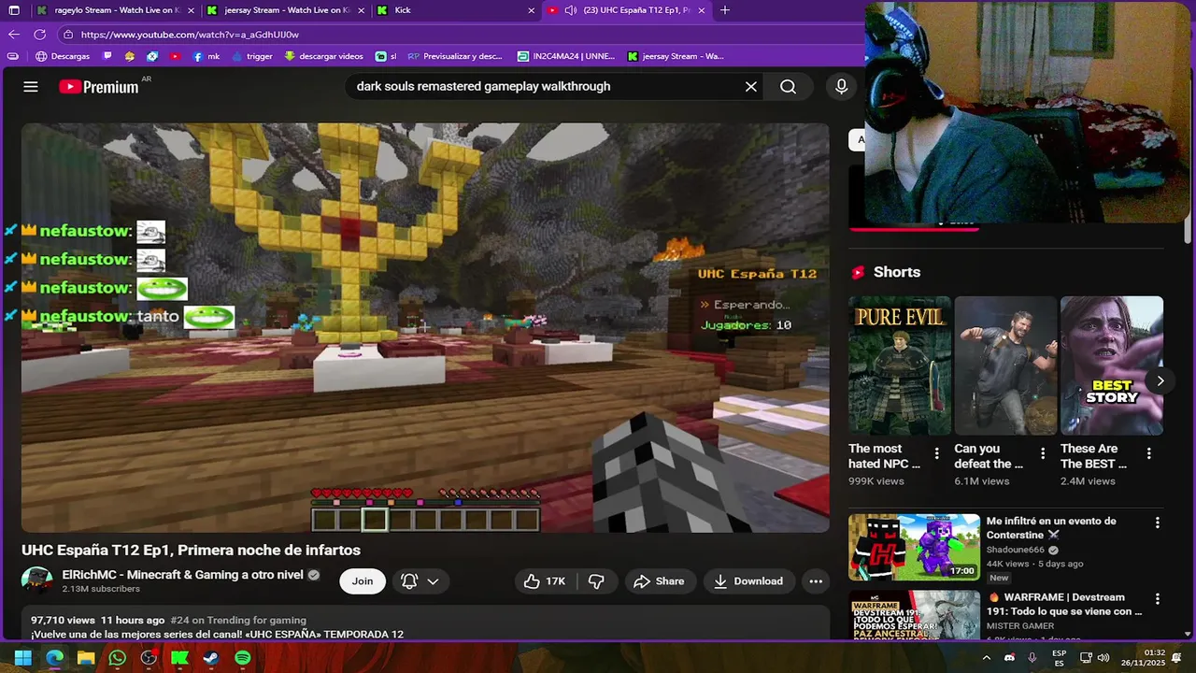
Task: Open Spotify from the taskbar
Action: pyautogui.click(x=243, y=658)
